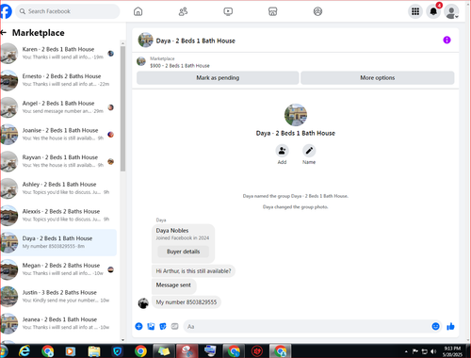
Task: Click the conversation list scrollbar
Action: [122, 108]
